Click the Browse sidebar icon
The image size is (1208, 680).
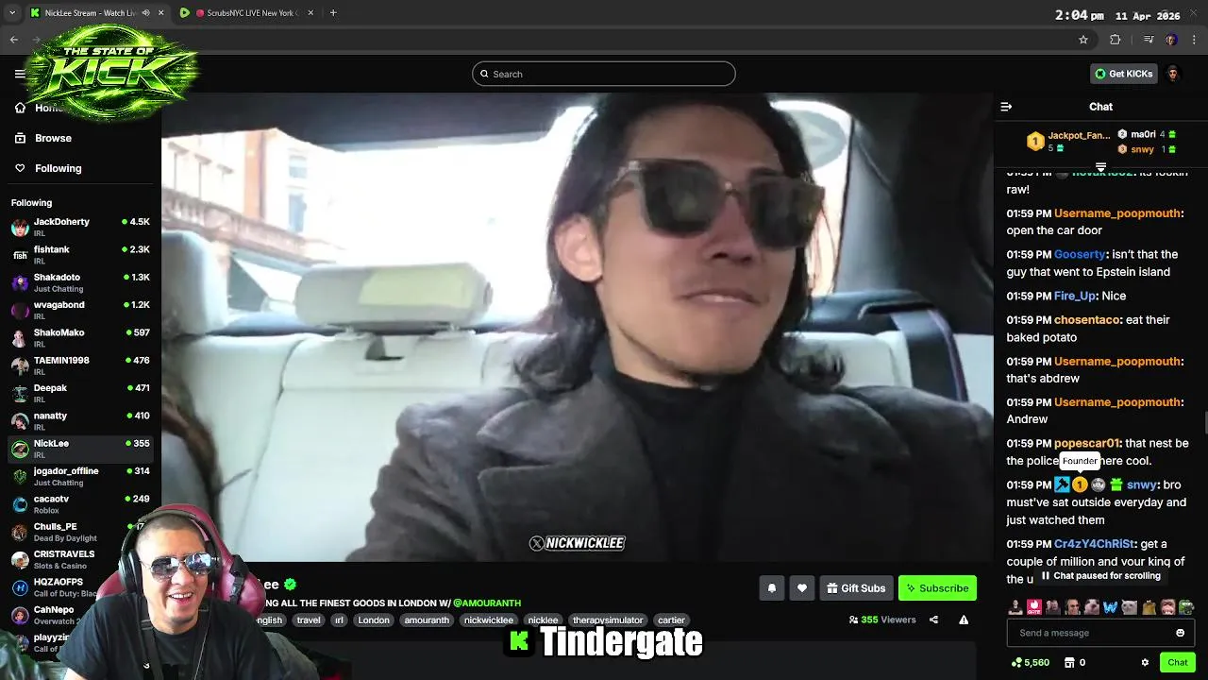20,138
